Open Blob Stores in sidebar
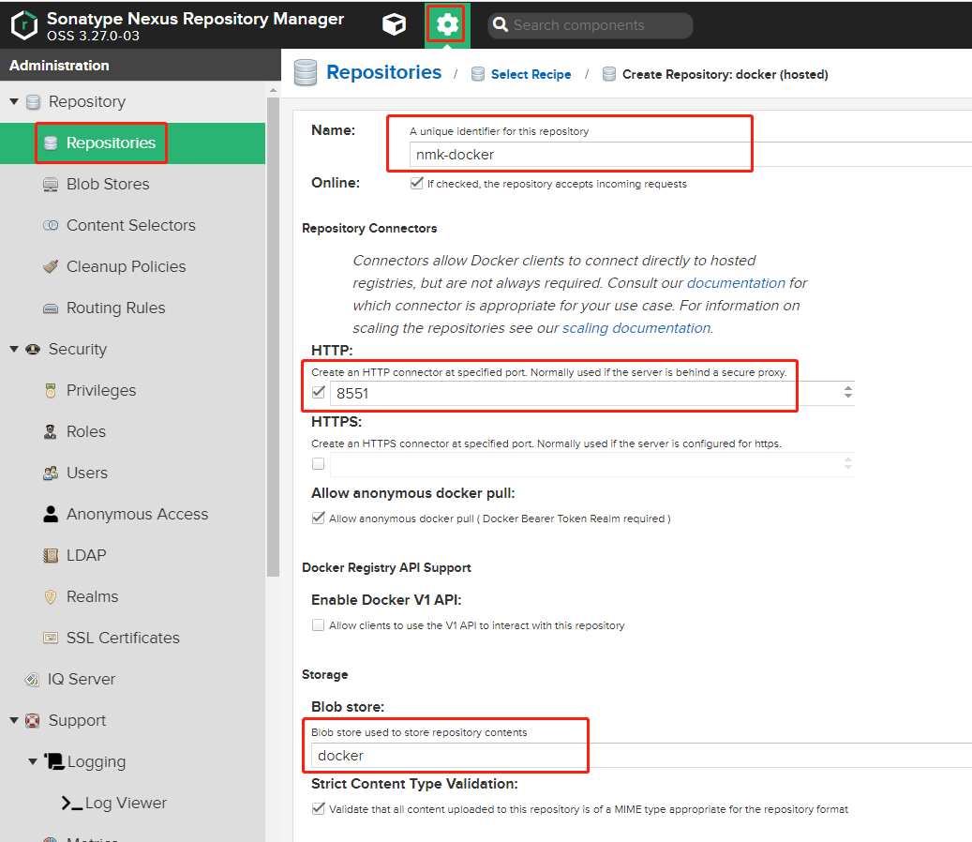The width and height of the screenshot is (972, 842). [107, 184]
